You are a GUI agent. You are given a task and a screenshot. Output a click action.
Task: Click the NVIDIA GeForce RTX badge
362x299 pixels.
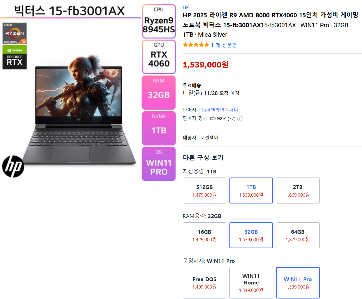pyautogui.click(x=15, y=57)
